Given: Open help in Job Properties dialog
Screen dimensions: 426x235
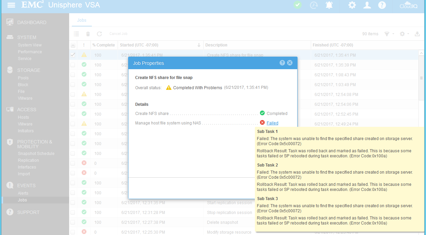Looking at the screenshot, I should pyautogui.click(x=282, y=63).
